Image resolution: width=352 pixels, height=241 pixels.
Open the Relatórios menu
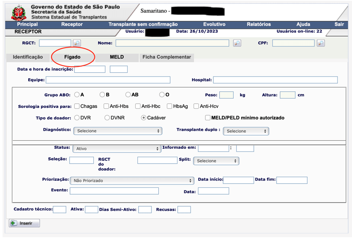click(x=259, y=24)
